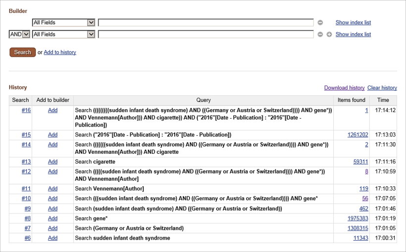The image size is (406, 252).
Task: Select the 'Search cigarette' query text
Action: [95, 162]
